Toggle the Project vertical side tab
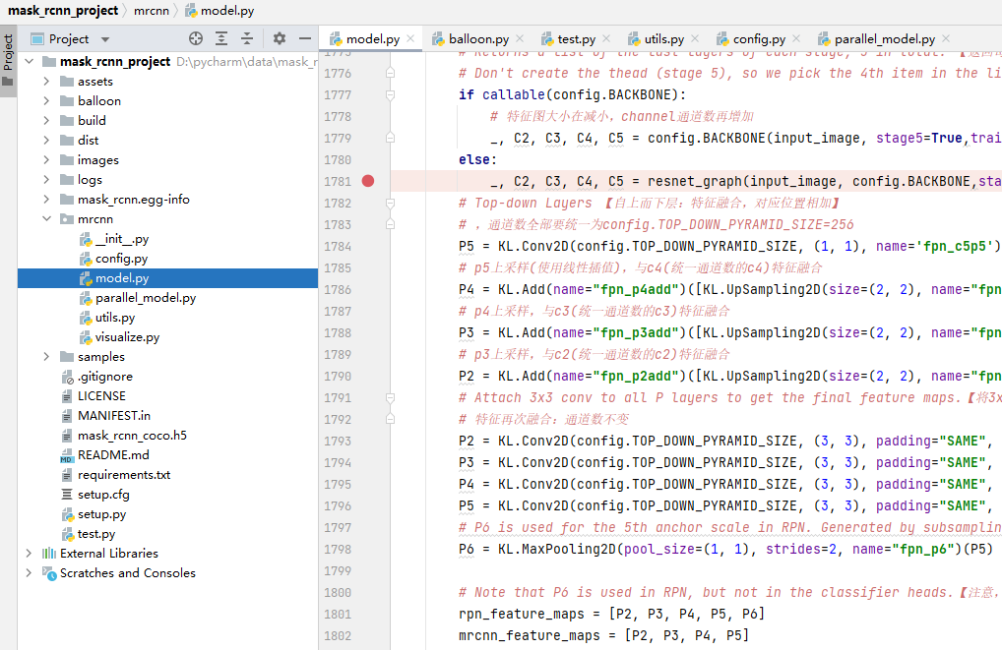Viewport: 1002px width, 650px height. pyautogui.click(x=8, y=61)
